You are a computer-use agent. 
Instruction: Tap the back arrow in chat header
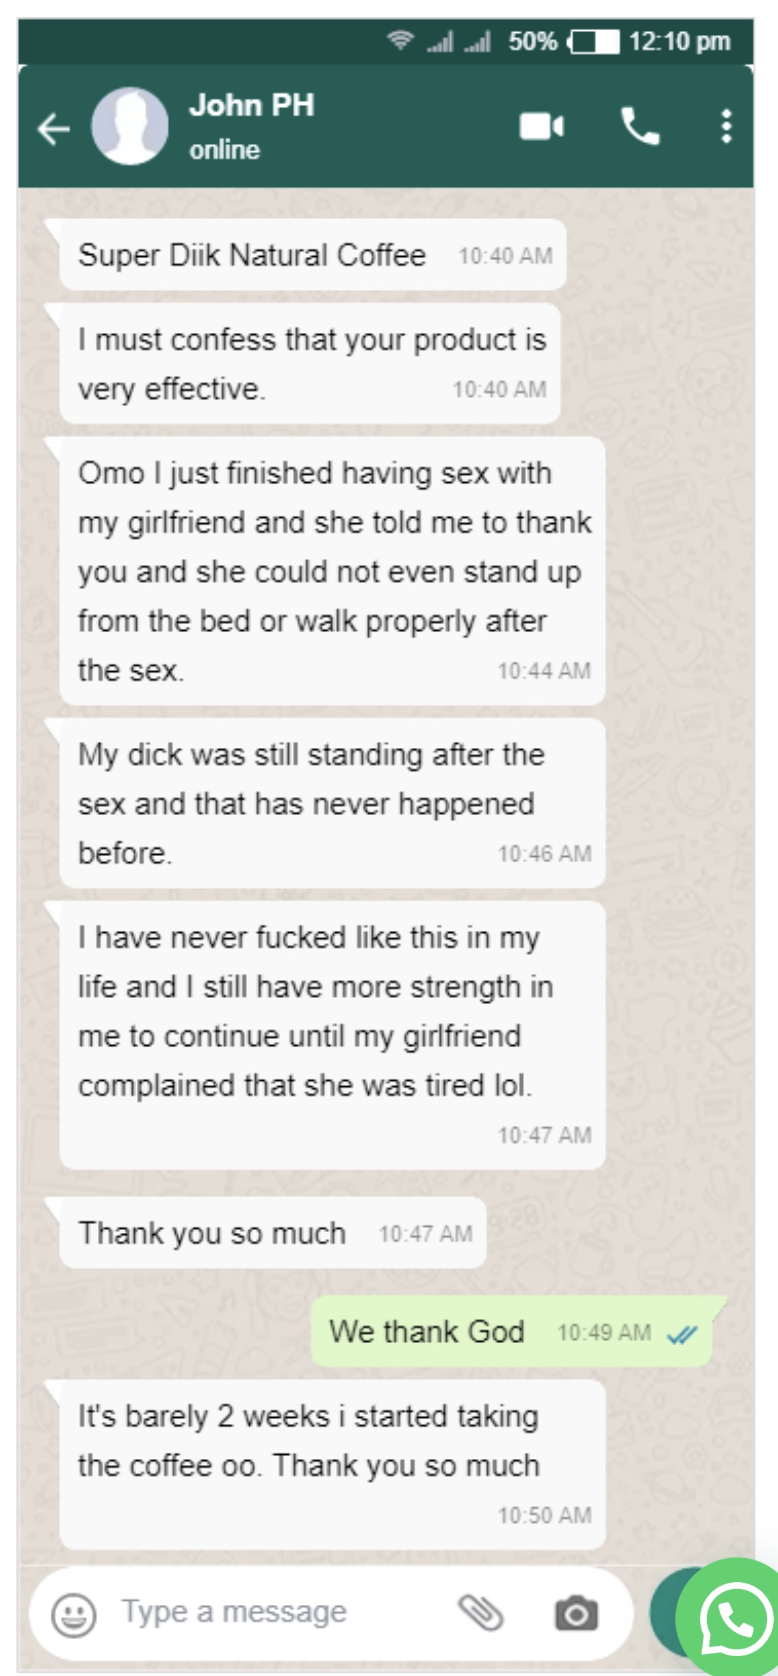click(x=53, y=127)
